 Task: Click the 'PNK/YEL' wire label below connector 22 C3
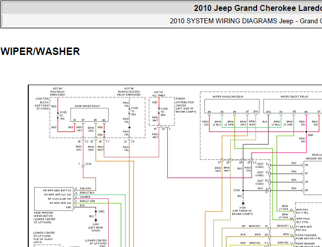point(126,148)
